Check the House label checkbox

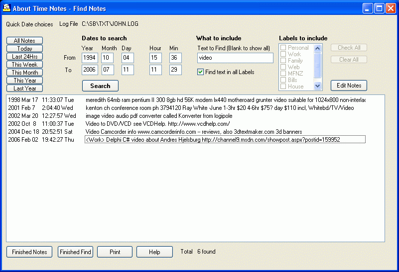pyautogui.click(x=283, y=87)
